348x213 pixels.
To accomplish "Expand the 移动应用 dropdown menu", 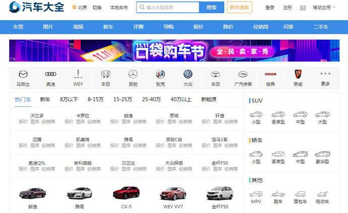I will click(x=324, y=8).
